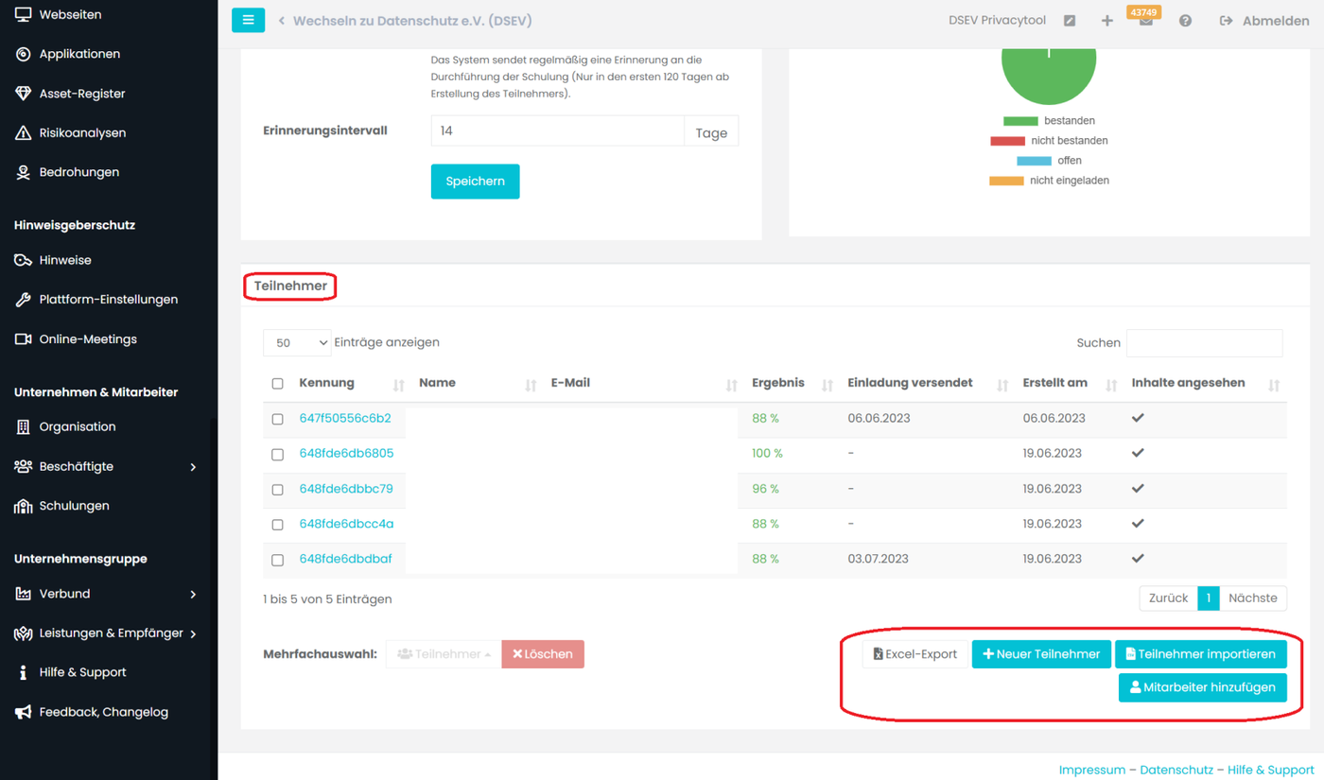Click the Applikationen sidebar icon
This screenshot has width=1324, height=780.
[24, 54]
